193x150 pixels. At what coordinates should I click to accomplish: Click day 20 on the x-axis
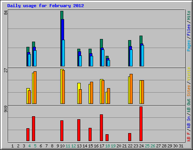tap(119, 146)
